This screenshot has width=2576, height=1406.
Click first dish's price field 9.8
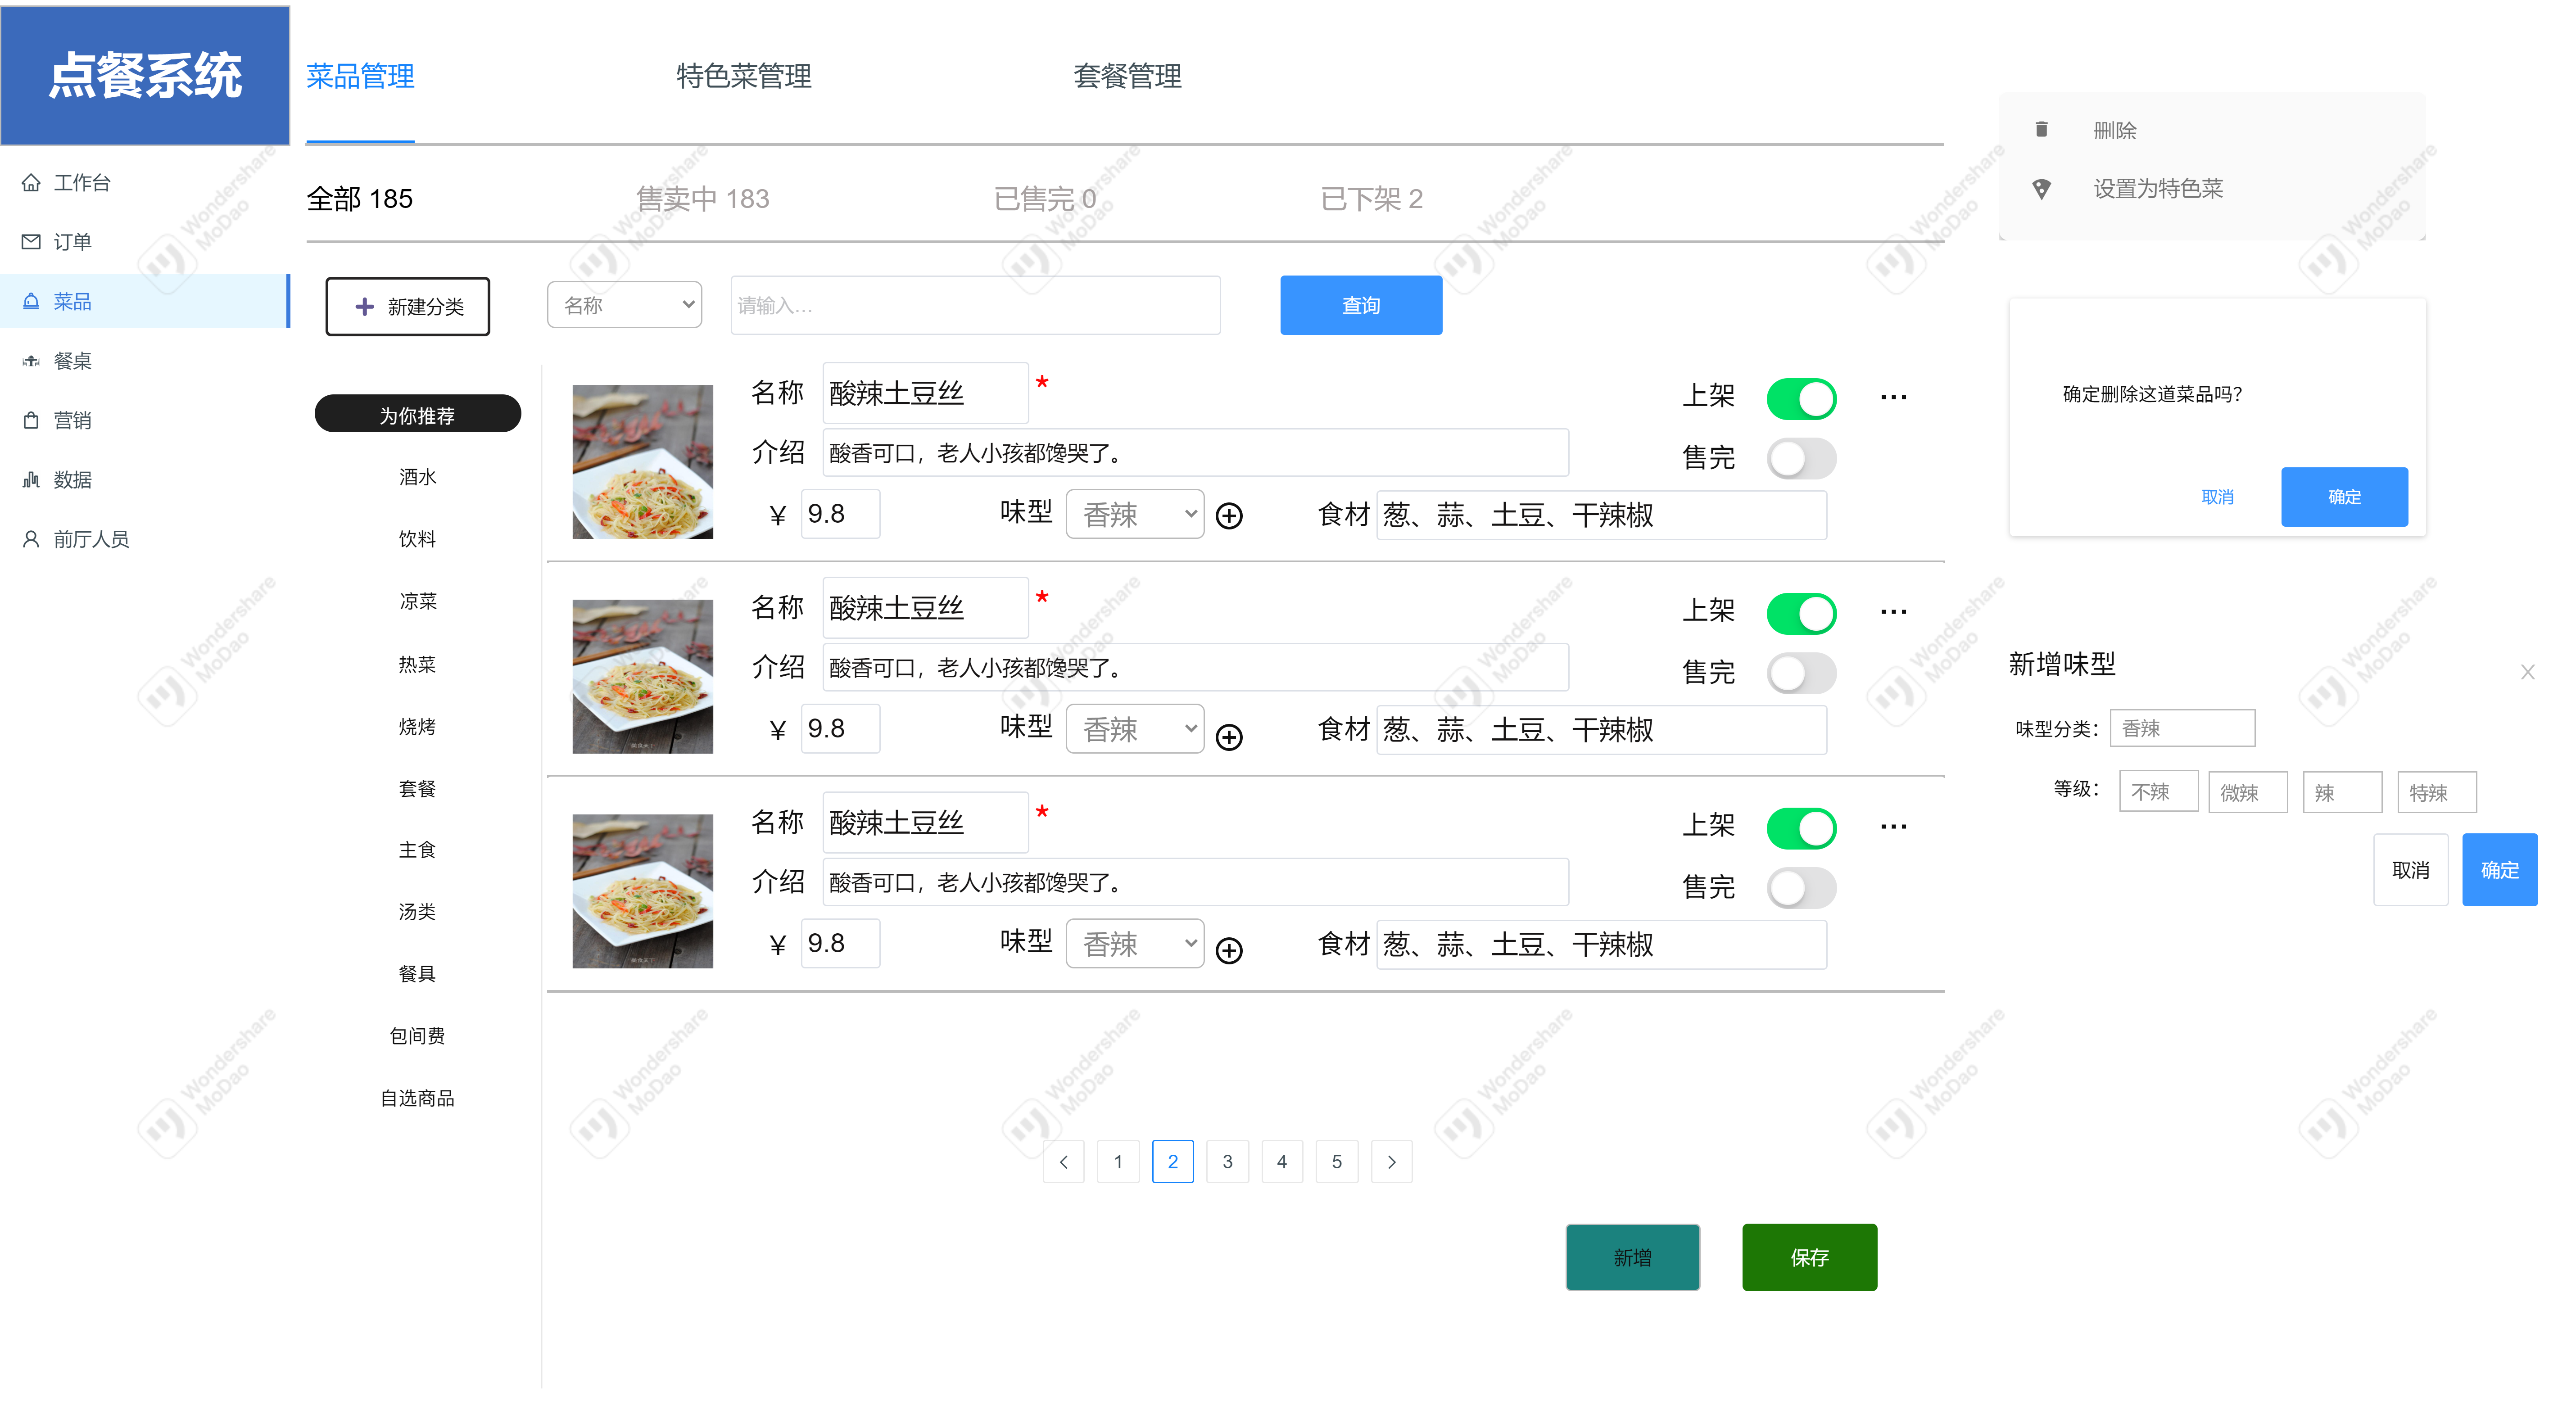coord(840,514)
